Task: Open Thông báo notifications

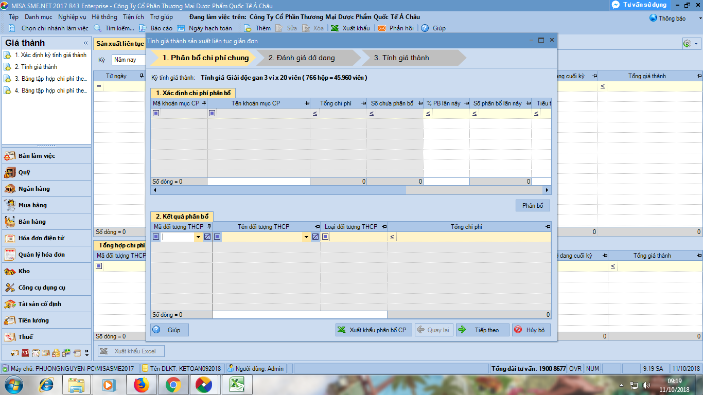Action: click(x=667, y=18)
